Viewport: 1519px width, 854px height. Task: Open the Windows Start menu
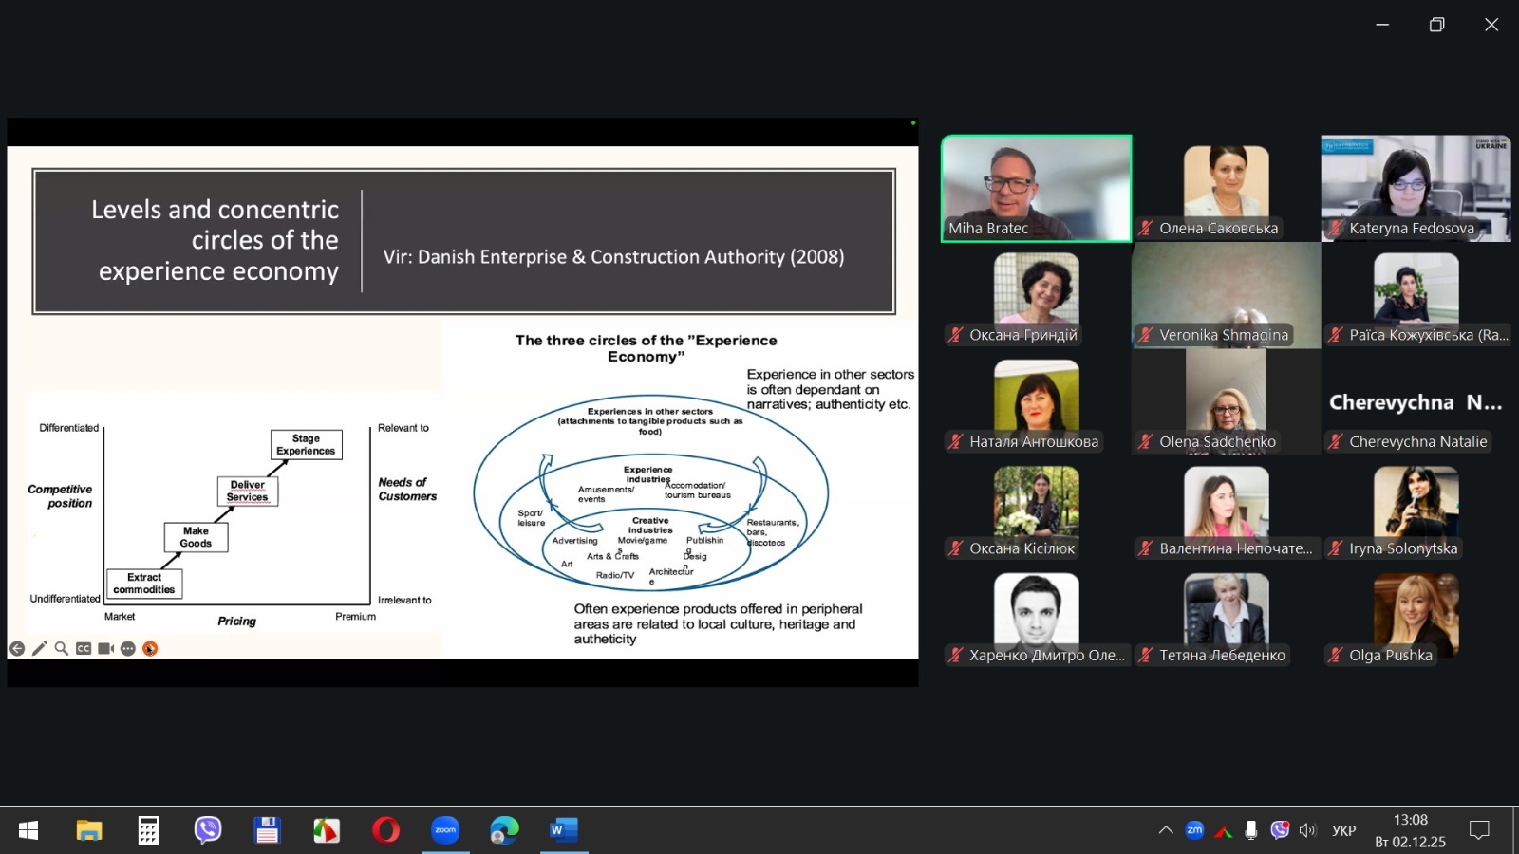(28, 830)
